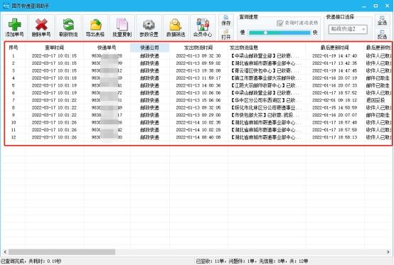Click the 已查询完成 status bar message
The width and height of the screenshot is (394, 265).
point(31,261)
